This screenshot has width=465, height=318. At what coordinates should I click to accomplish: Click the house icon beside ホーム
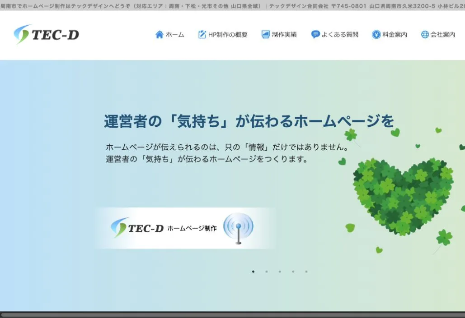(159, 35)
